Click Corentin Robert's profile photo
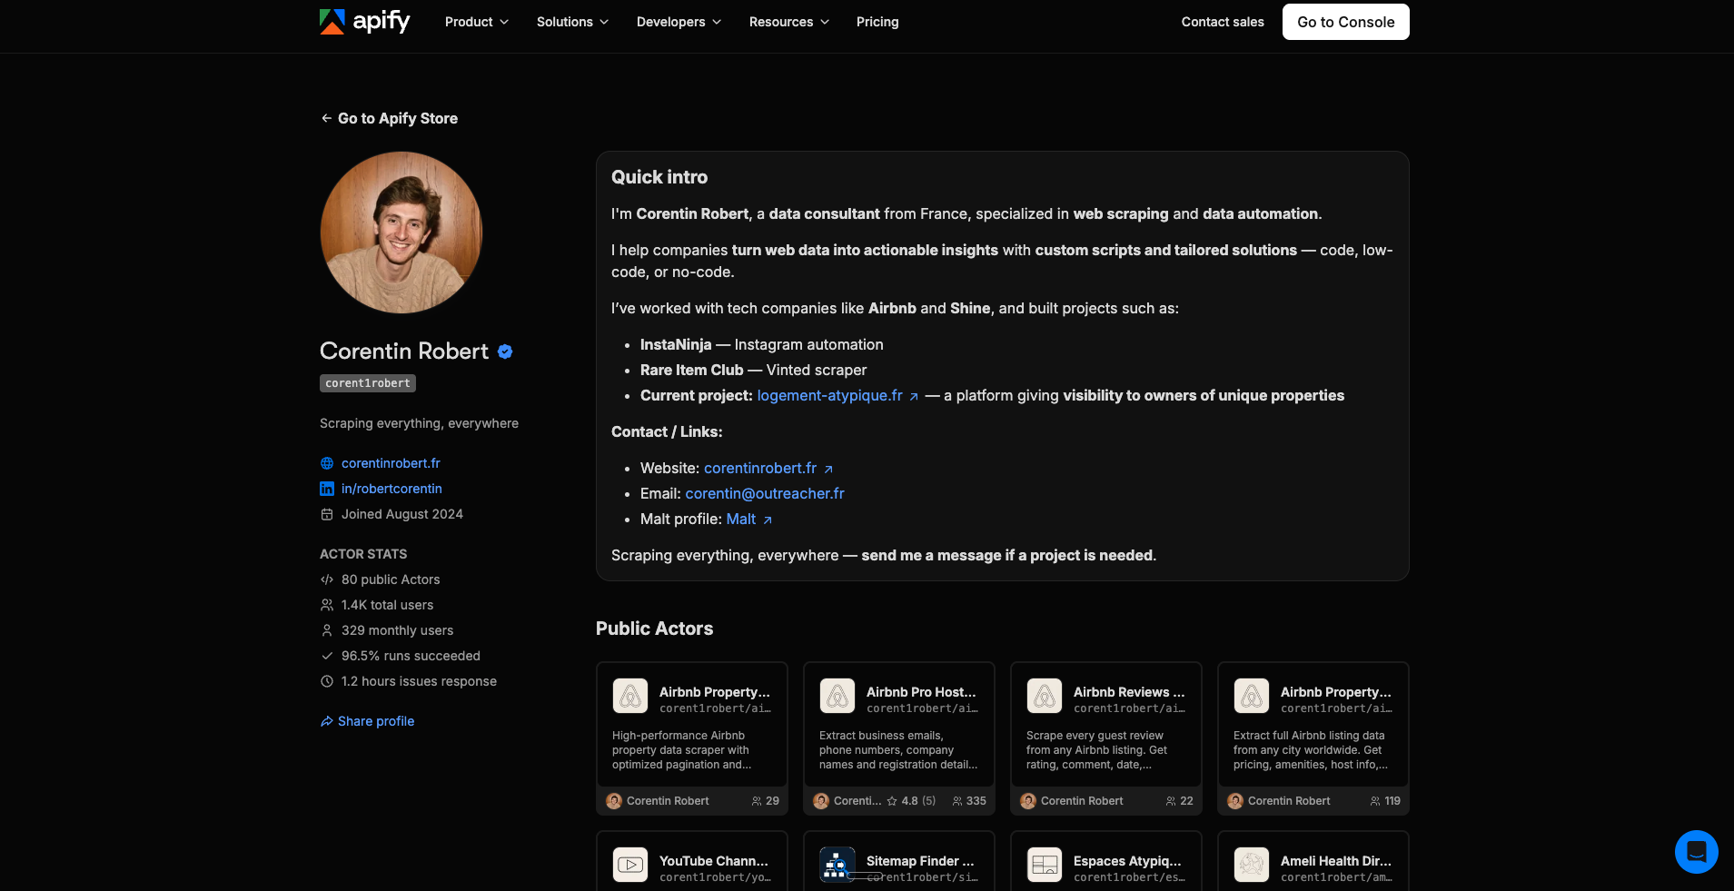1734x891 pixels. pos(401,233)
